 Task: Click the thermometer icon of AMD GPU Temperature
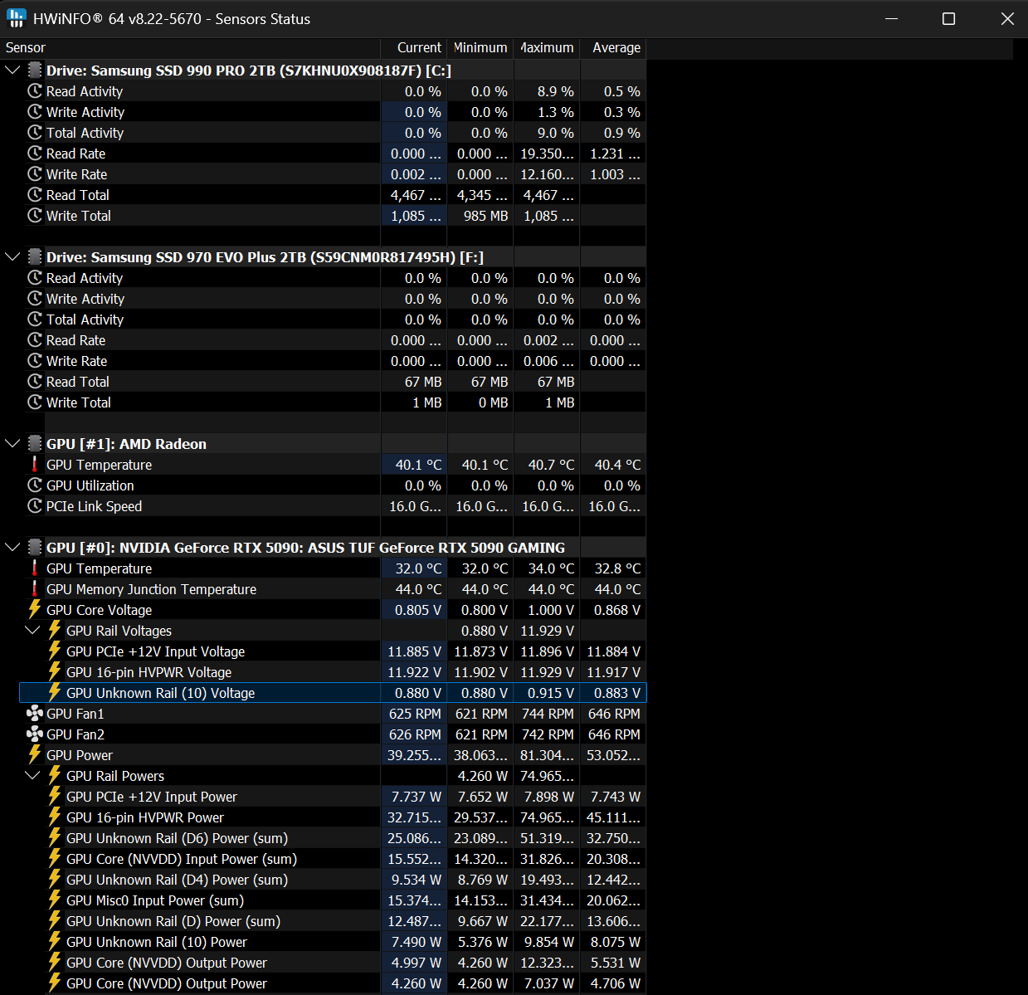(x=35, y=465)
